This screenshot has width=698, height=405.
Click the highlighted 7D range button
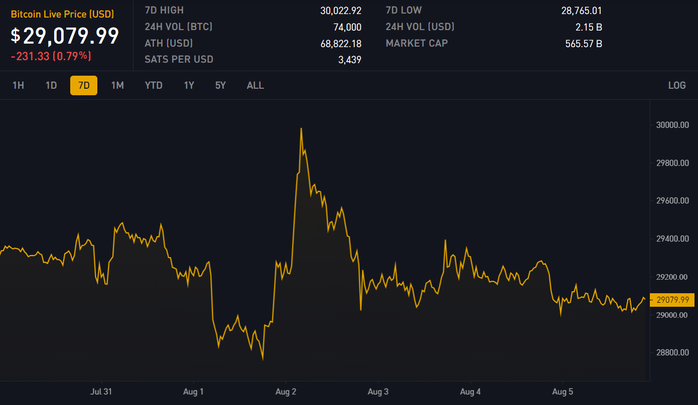point(84,85)
